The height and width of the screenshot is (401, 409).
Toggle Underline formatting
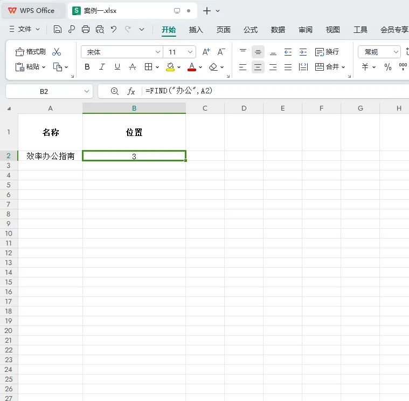(117, 67)
